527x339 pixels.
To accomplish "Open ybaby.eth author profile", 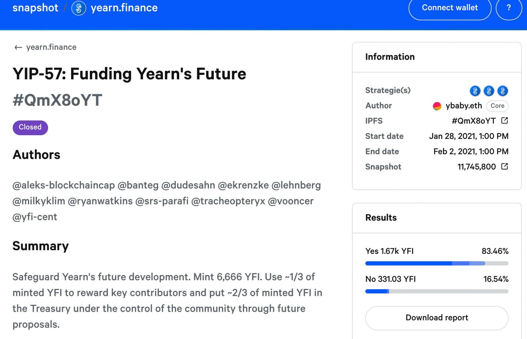I will (x=464, y=106).
